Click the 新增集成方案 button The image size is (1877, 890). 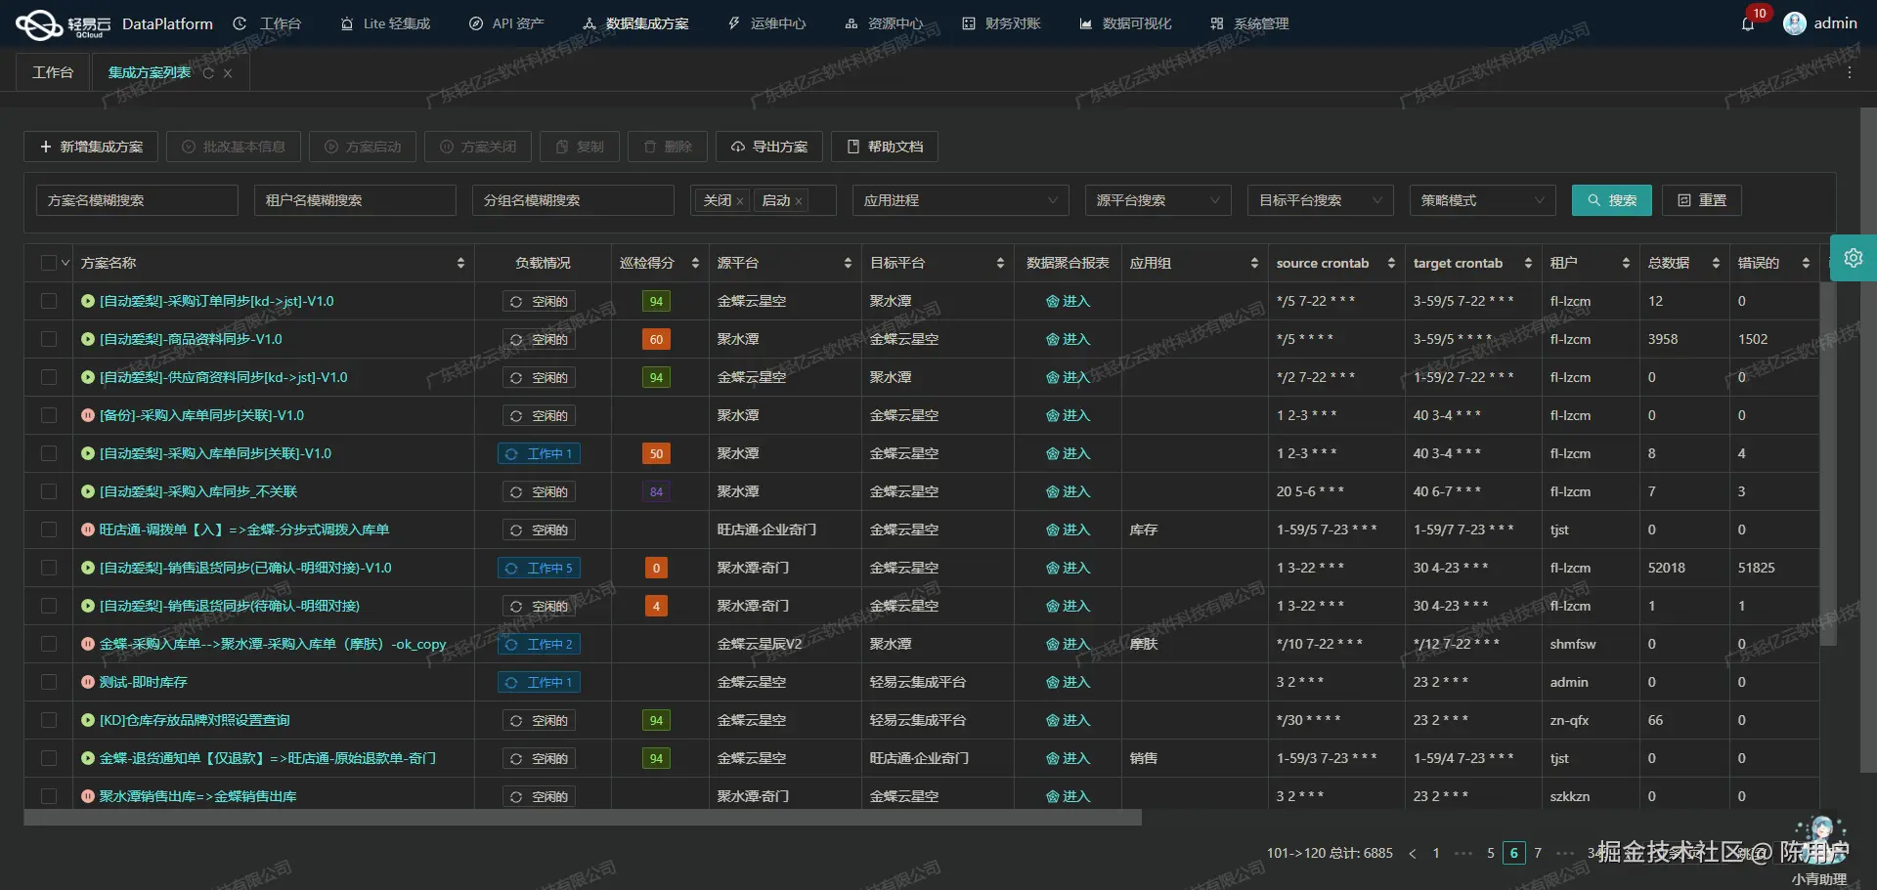click(x=91, y=147)
